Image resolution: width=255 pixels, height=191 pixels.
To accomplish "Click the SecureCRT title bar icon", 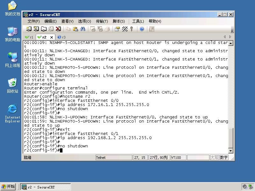I will tap(26, 15).
